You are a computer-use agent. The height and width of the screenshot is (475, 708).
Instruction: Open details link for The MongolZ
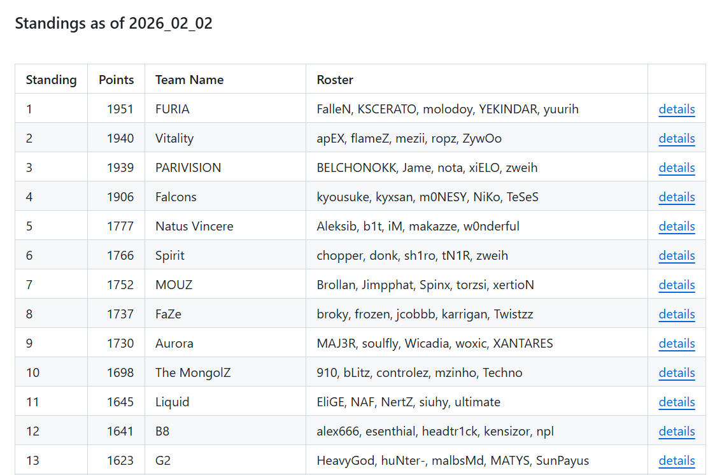pos(676,373)
